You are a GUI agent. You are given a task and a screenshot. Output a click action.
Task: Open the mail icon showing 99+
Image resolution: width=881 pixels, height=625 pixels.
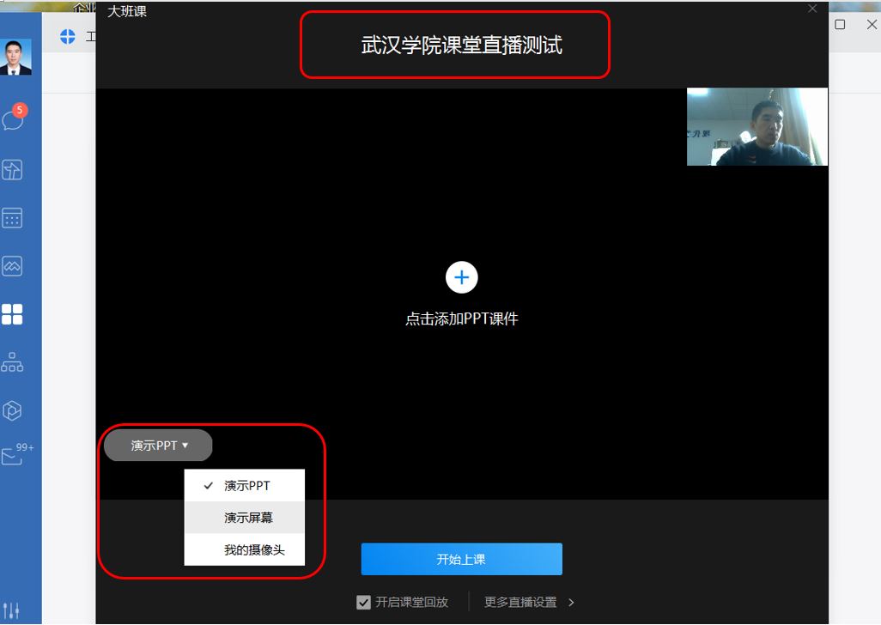click(x=14, y=456)
